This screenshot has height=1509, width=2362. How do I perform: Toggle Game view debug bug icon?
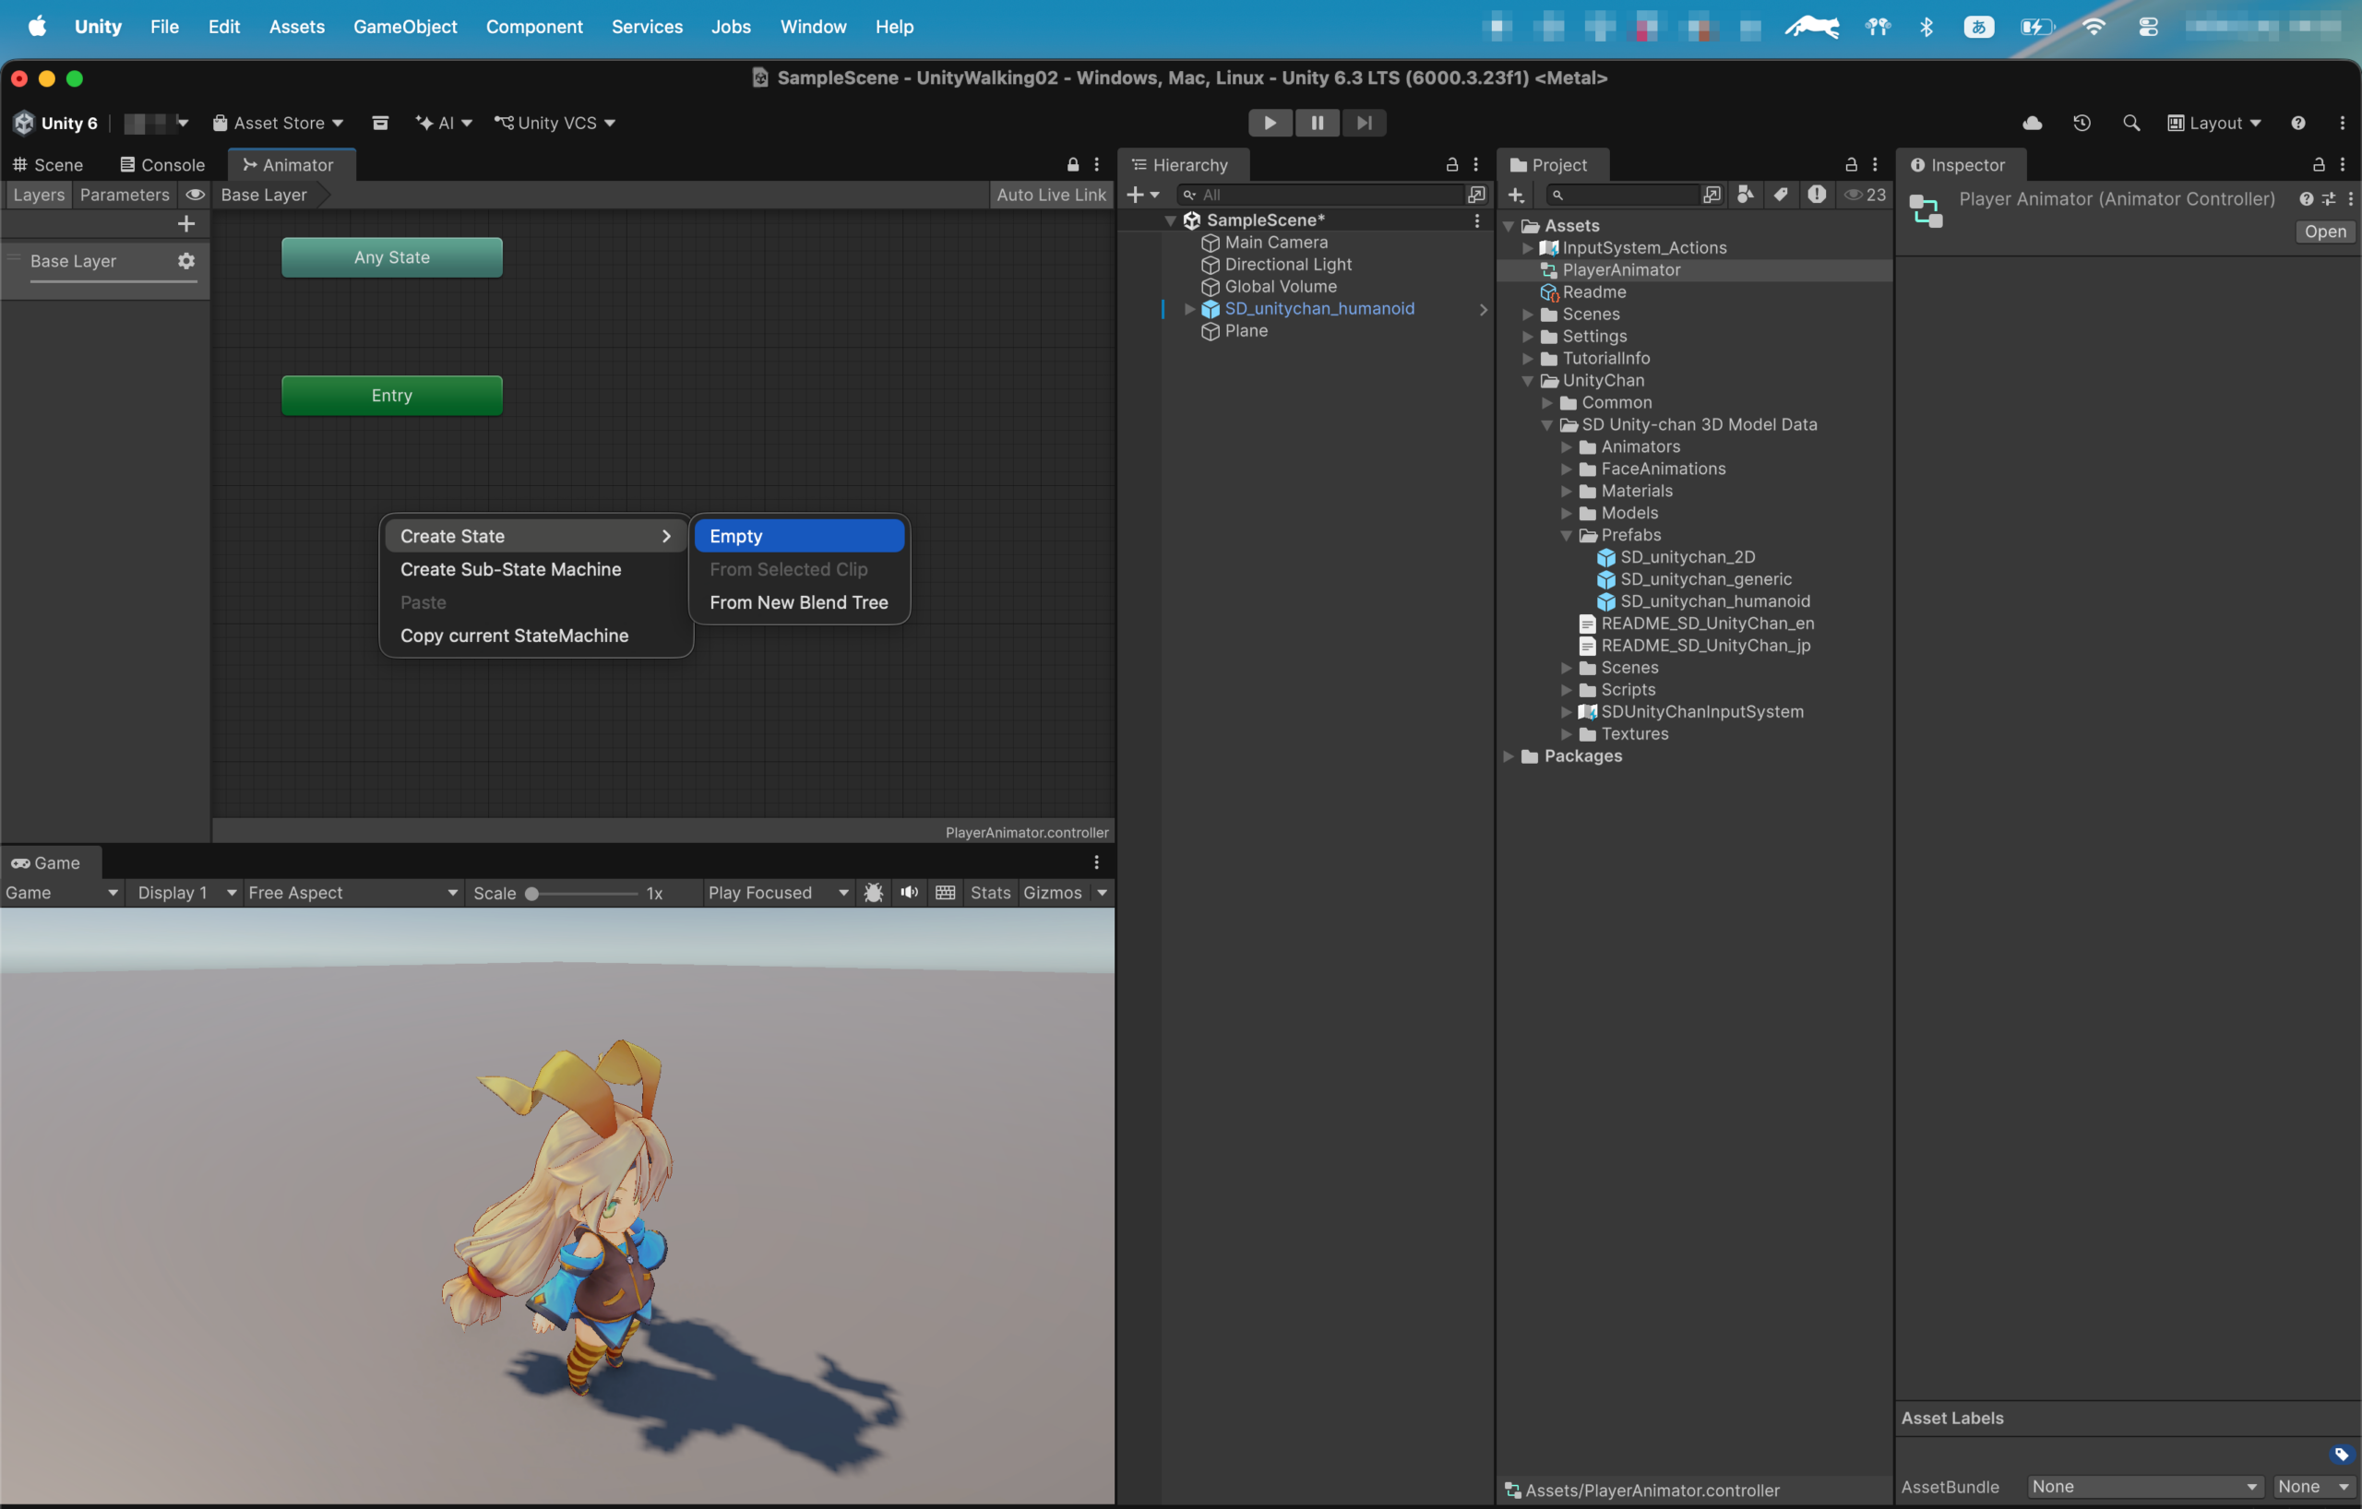(x=873, y=892)
